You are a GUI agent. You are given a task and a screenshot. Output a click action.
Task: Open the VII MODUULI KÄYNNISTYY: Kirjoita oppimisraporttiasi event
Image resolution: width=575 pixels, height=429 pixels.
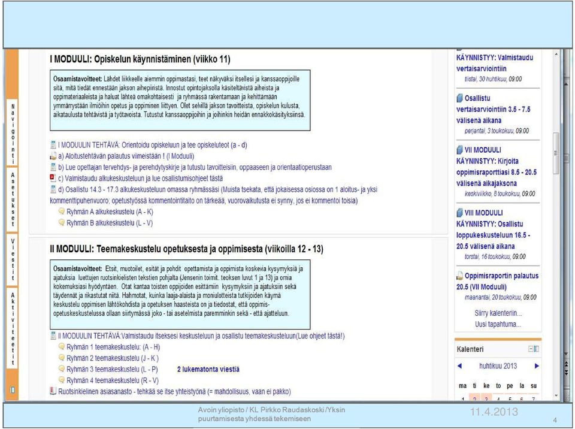497,167
